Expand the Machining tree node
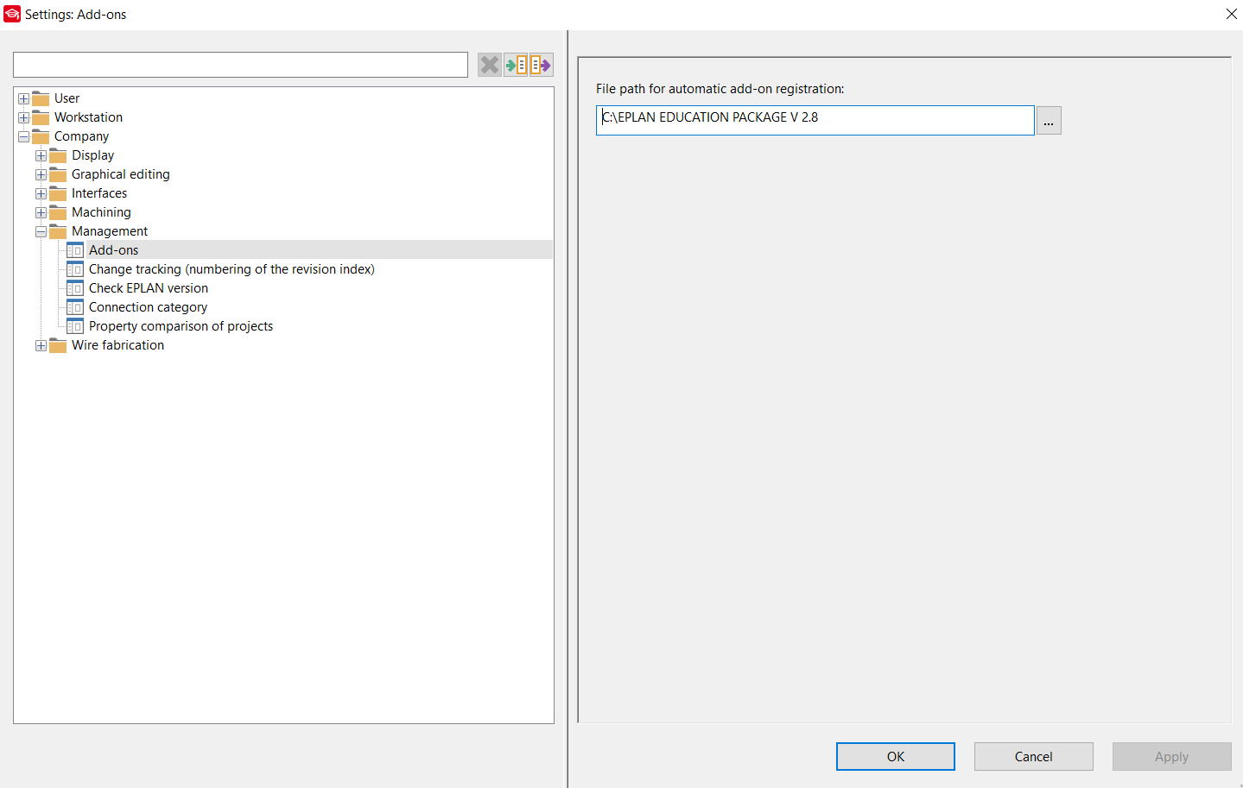This screenshot has width=1243, height=788. pos(41,212)
